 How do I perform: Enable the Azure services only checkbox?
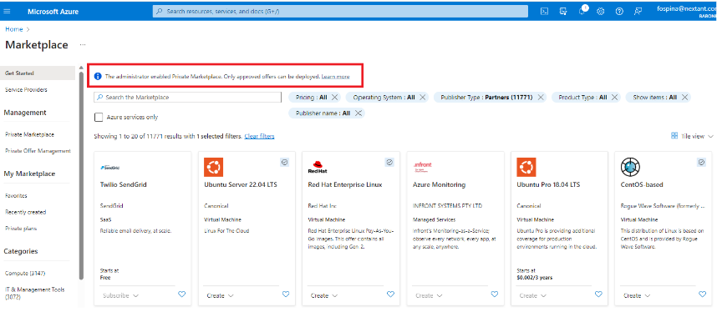(x=99, y=117)
